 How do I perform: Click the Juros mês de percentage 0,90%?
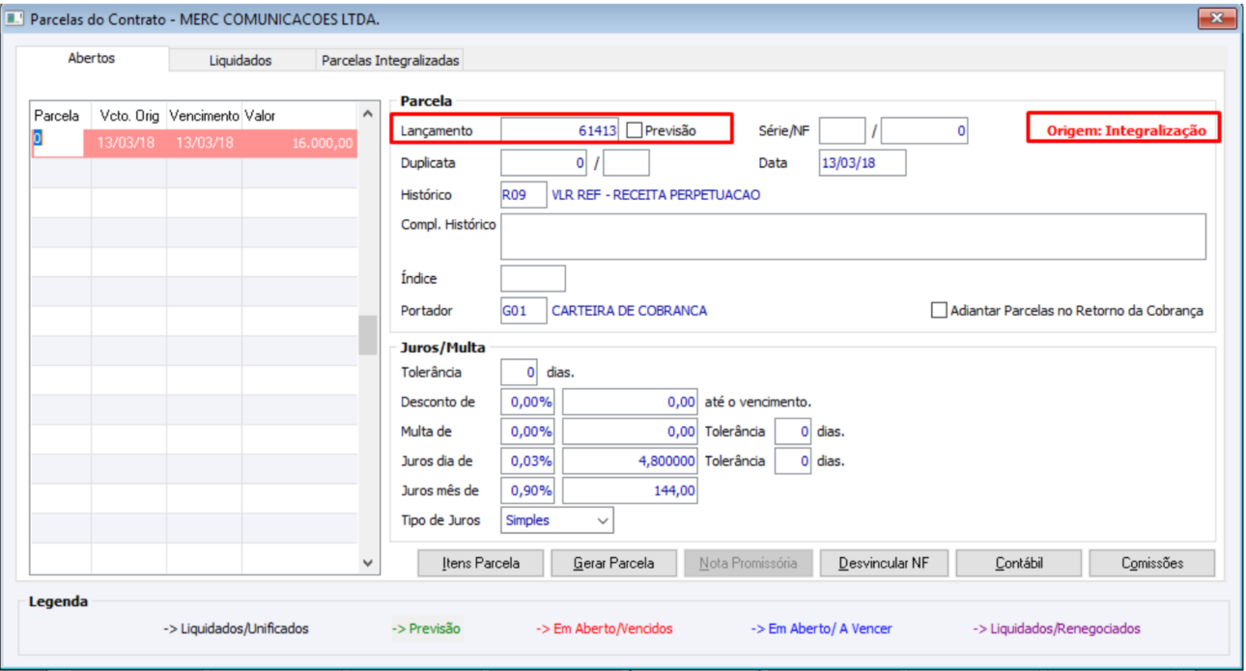click(x=527, y=490)
